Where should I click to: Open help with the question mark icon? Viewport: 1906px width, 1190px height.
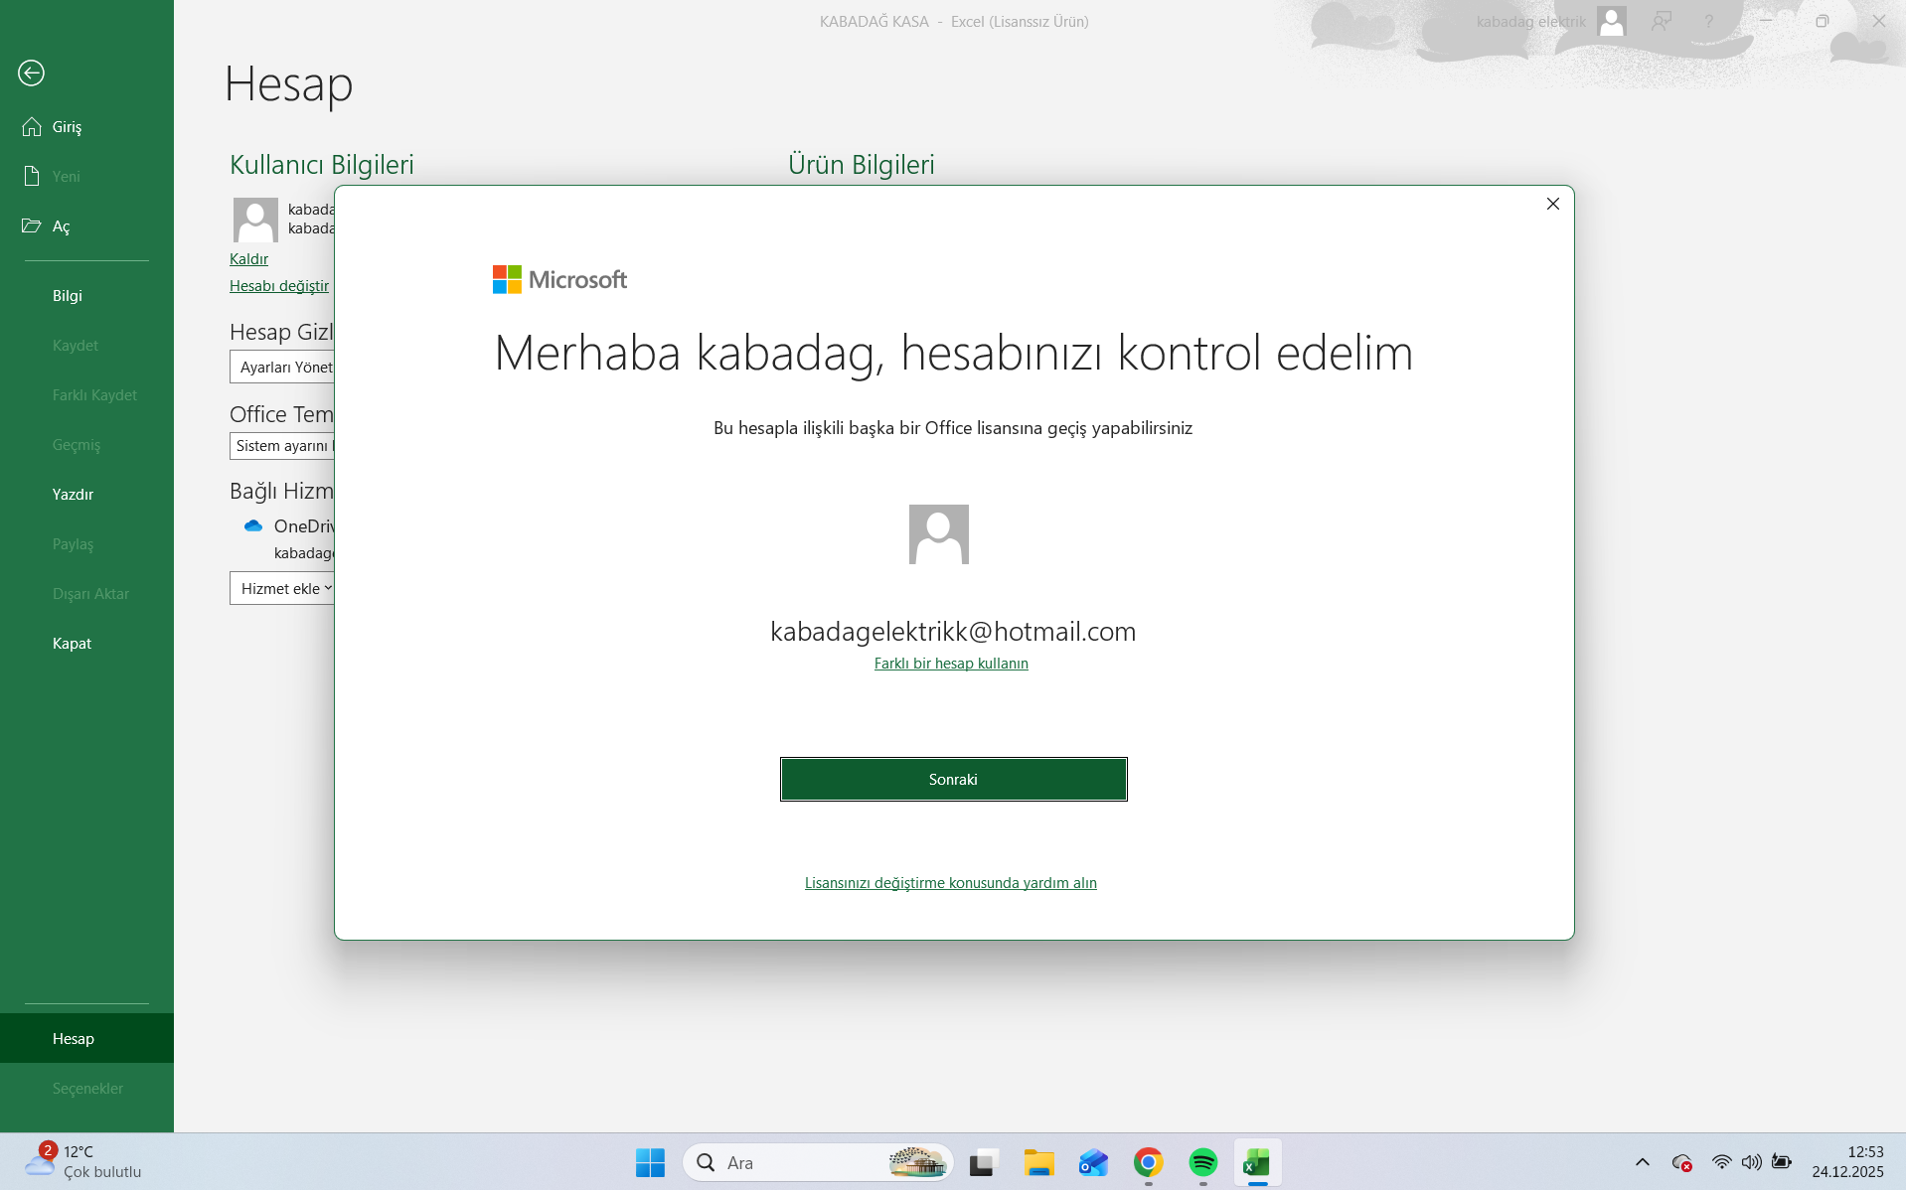pyautogui.click(x=1709, y=21)
